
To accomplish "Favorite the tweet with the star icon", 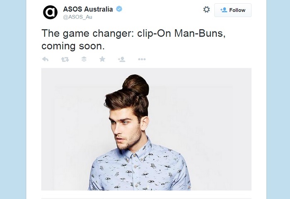I will 102,59.
